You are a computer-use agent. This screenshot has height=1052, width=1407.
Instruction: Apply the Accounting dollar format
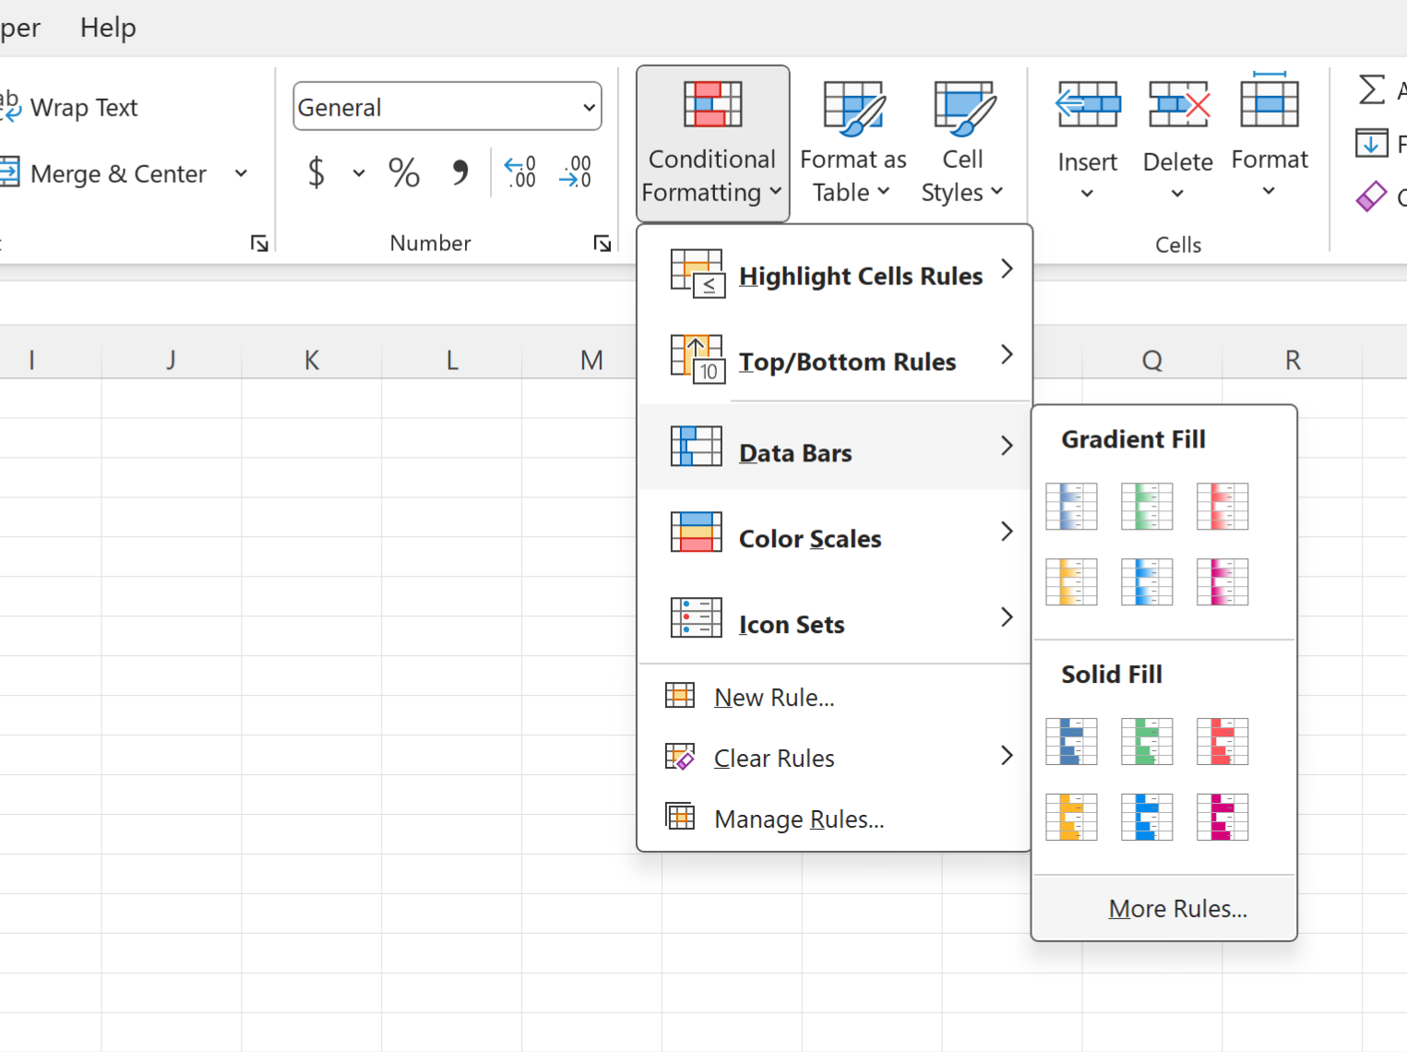[316, 173]
